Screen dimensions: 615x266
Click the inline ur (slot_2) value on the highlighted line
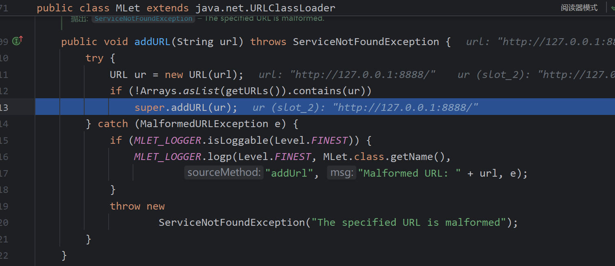(365, 107)
